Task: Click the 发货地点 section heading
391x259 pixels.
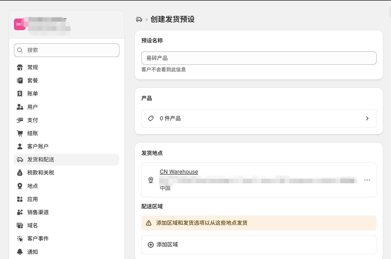Action: [152, 153]
